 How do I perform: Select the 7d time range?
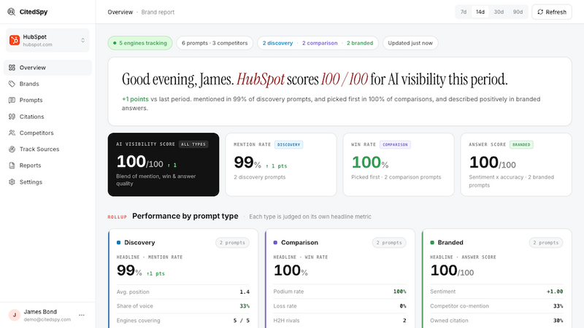point(464,12)
